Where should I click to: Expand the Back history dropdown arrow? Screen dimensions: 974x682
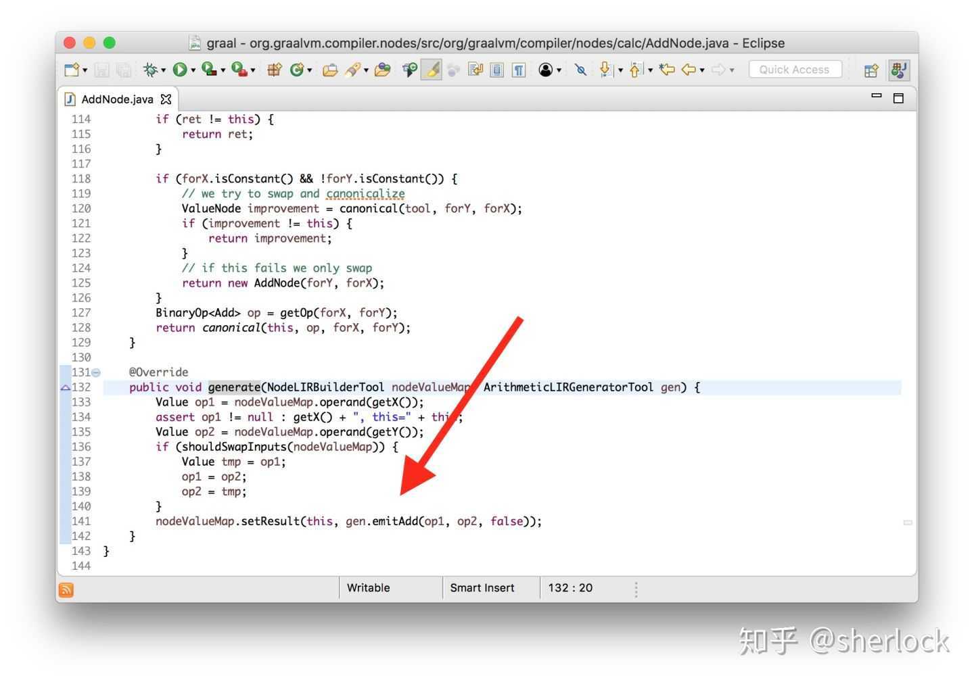click(702, 70)
